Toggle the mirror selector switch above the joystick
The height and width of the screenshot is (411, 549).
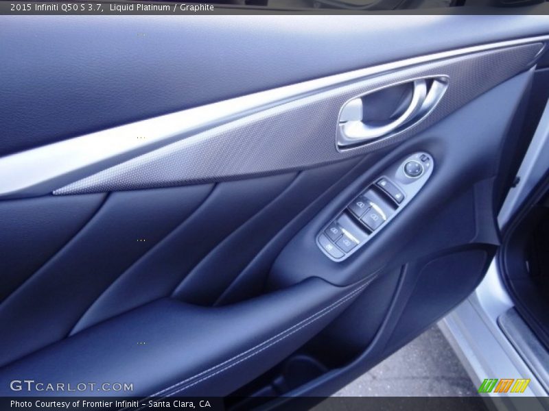[x=423, y=158]
